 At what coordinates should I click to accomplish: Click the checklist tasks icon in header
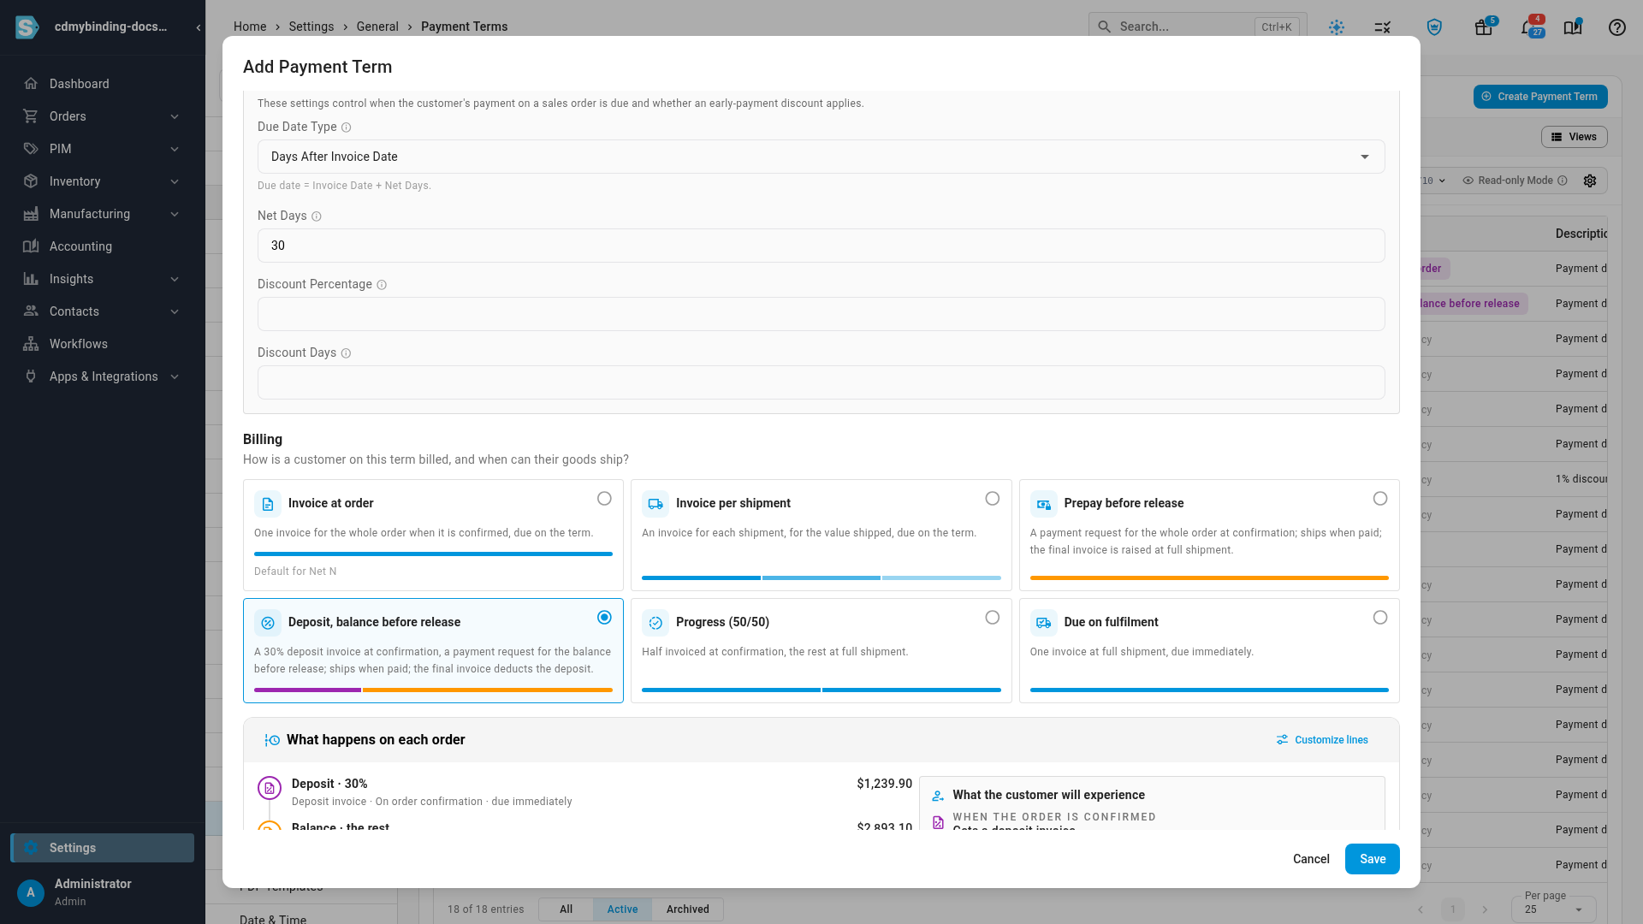(1383, 27)
